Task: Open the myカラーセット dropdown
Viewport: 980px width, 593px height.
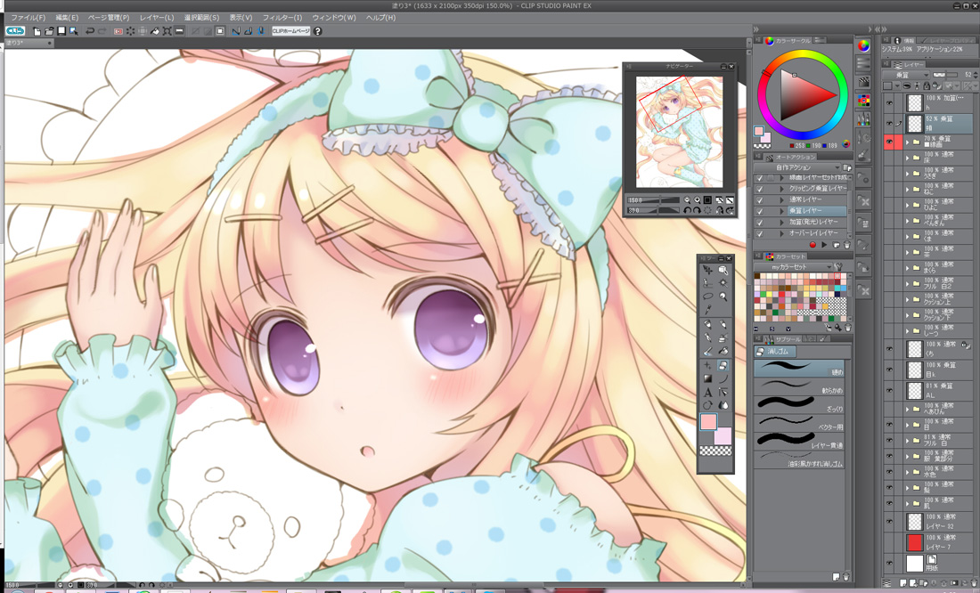Action: click(794, 267)
